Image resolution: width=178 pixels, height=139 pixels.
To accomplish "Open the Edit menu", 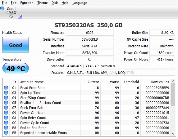I will click(x=14, y=3).
